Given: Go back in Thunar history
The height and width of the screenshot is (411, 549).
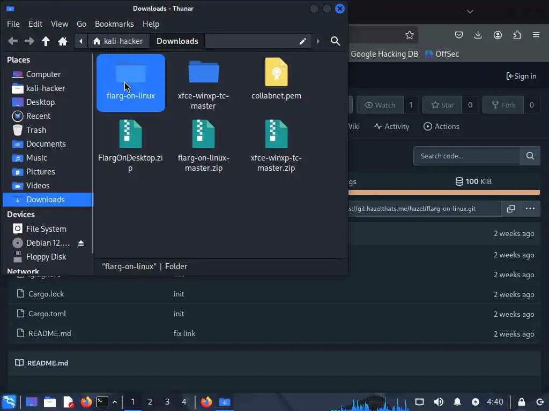Looking at the screenshot, I should point(13,41).
